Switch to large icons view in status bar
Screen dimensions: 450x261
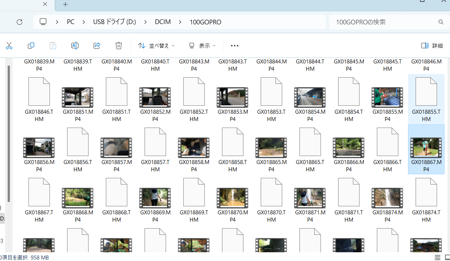(x=447, y=257)
